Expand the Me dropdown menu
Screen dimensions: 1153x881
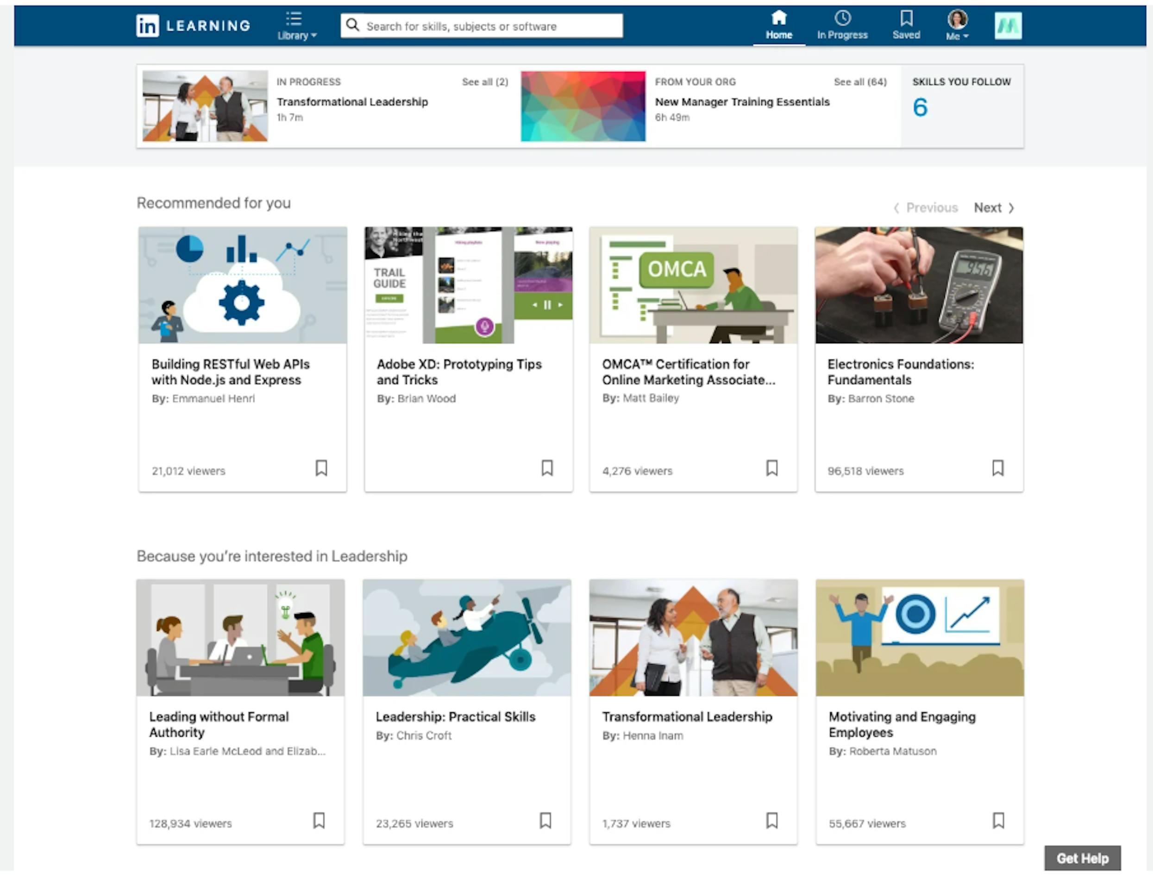(957, 36)
